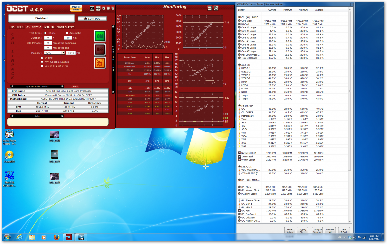The height and width of the screenshot is (244, 387).
Task: Click the graph view icon in Monitoring header
Action: (210, 8)
